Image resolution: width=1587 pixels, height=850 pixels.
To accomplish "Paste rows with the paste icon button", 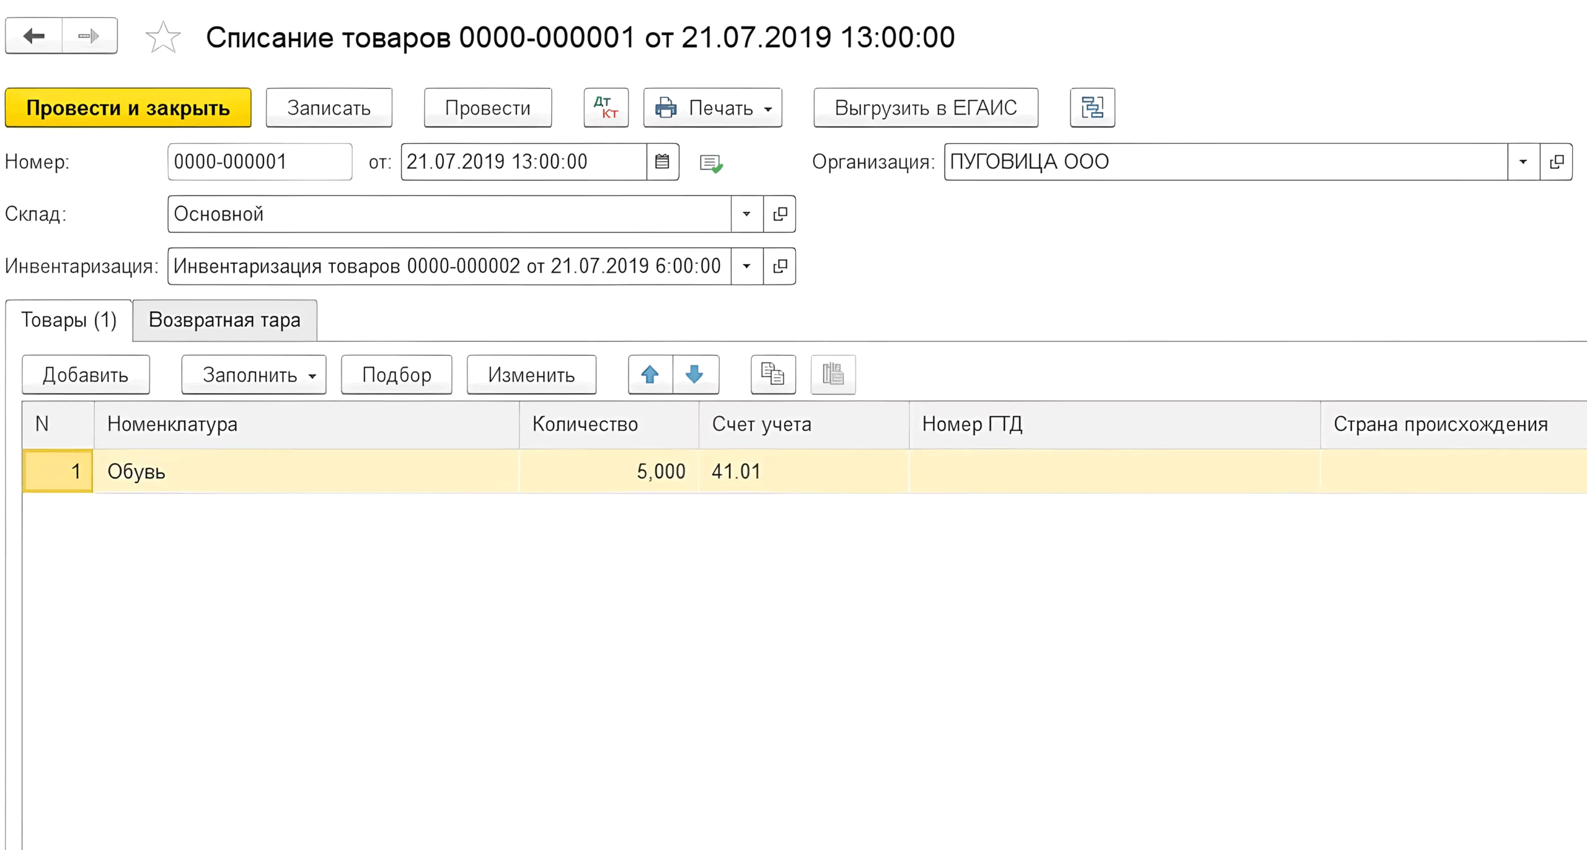I will pos(833,374).
